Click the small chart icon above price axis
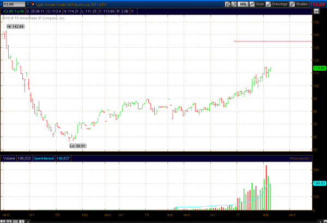This screenshot has width=327, height=223. click(x=316, y=11)
